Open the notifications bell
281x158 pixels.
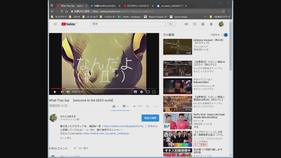[211, 24]
